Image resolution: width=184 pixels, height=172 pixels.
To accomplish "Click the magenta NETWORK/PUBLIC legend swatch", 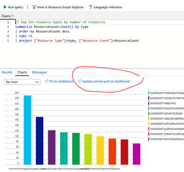I will point(149,139).
